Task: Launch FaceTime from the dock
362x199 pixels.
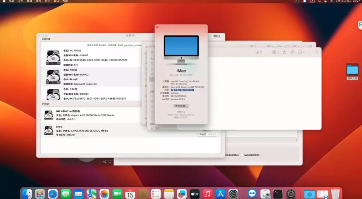Action: tap(117, 194)
